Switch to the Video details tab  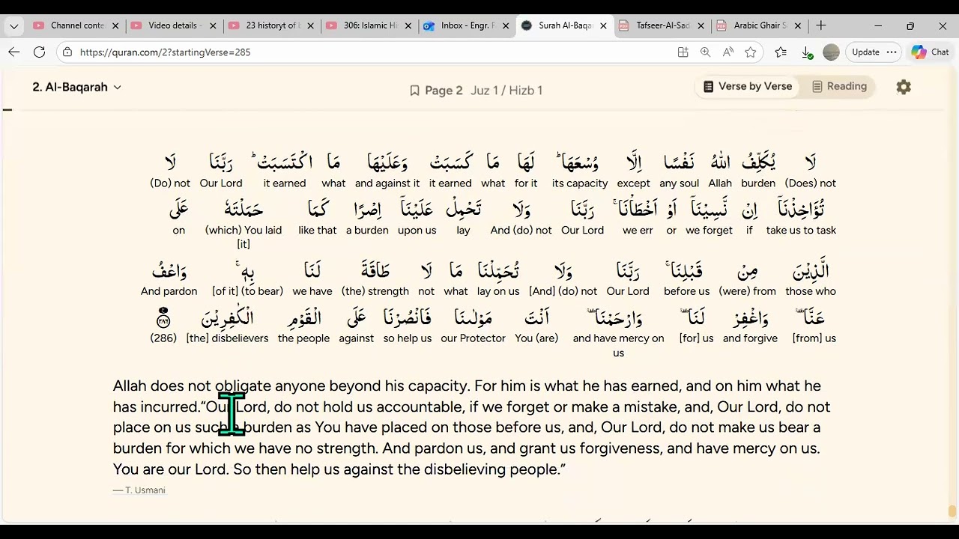[x=174, y=25]
